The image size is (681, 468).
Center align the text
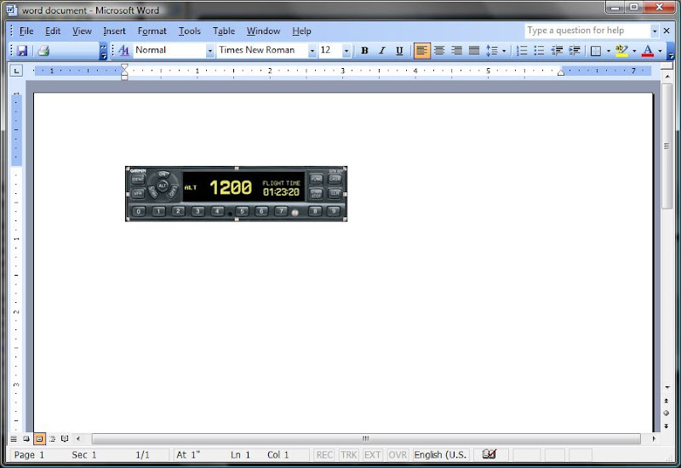coord(439,51)
